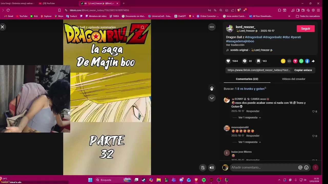The width and height of the screenshot is (328, 184).
Task: Open more share options arrow
Action: pos(313,61)
